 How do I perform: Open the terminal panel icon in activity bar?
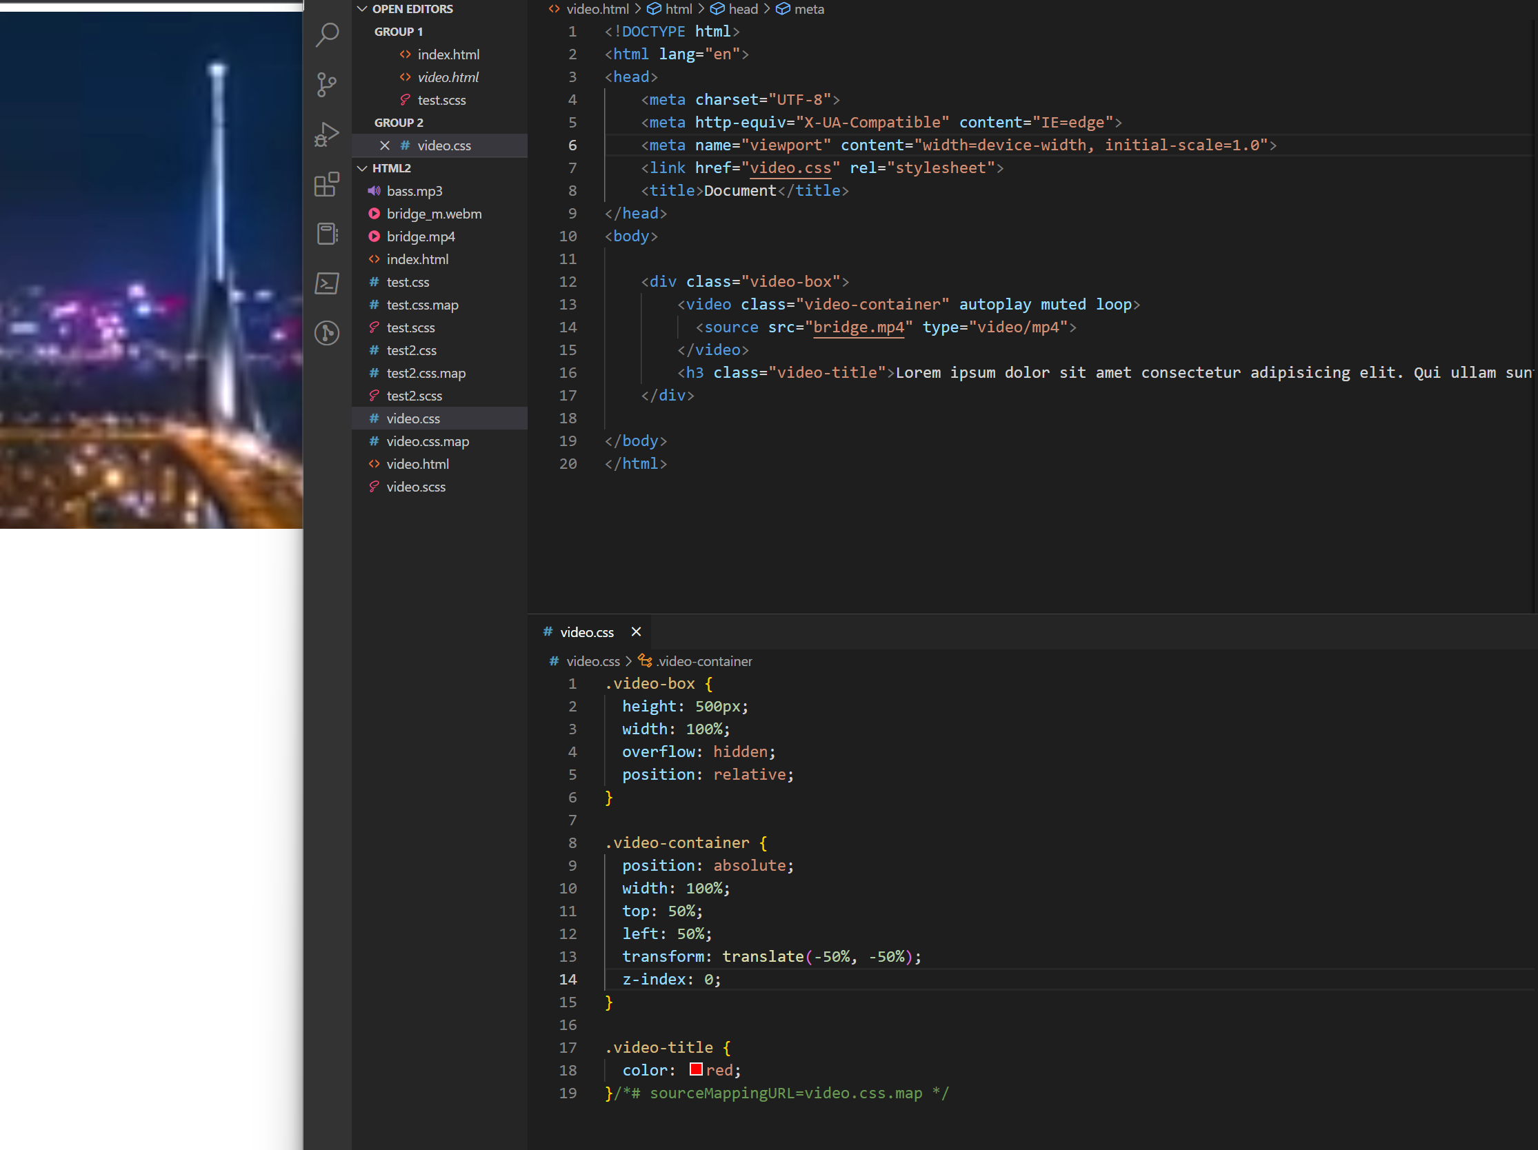[327, 283]
